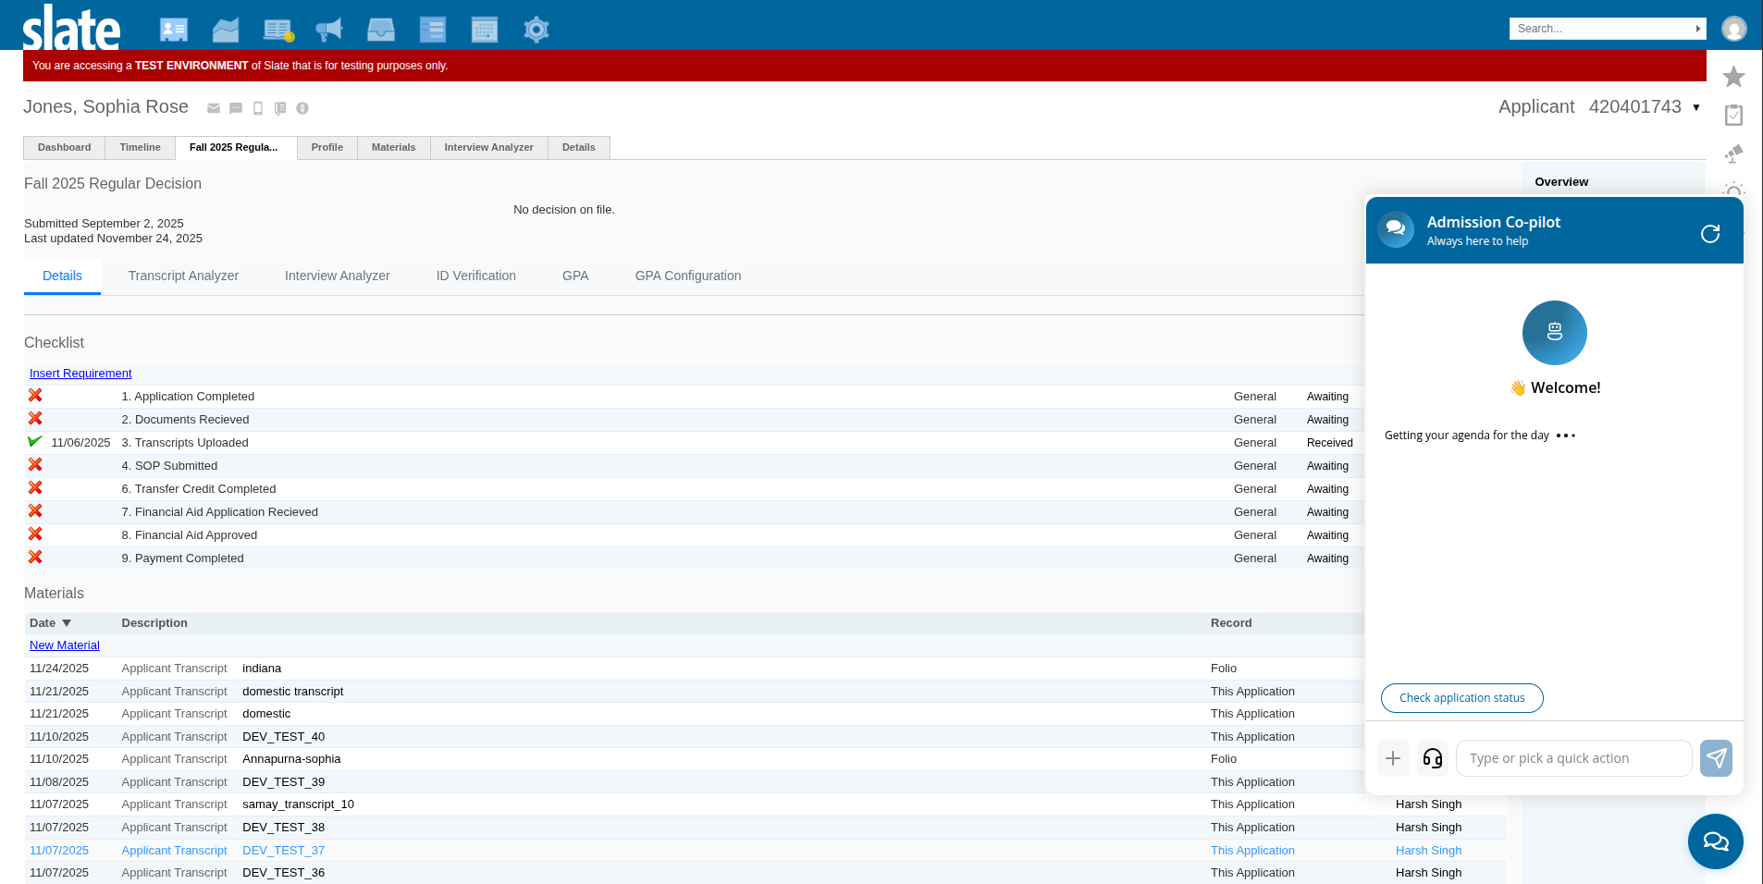Open the Deliver megaphone icon

328,30
